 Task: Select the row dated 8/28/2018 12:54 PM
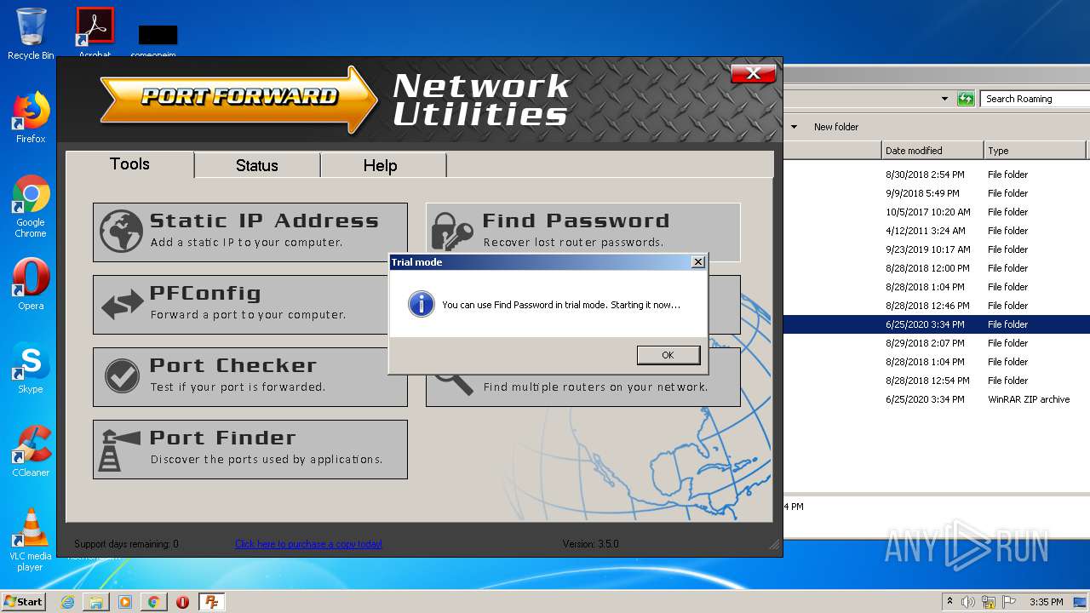coord(937,381)
